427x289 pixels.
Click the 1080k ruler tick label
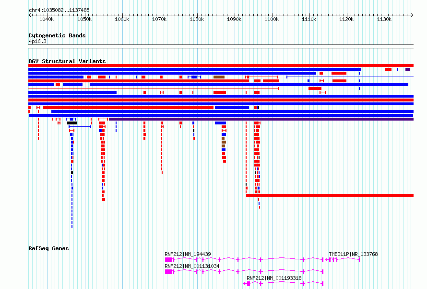point(197,20)
